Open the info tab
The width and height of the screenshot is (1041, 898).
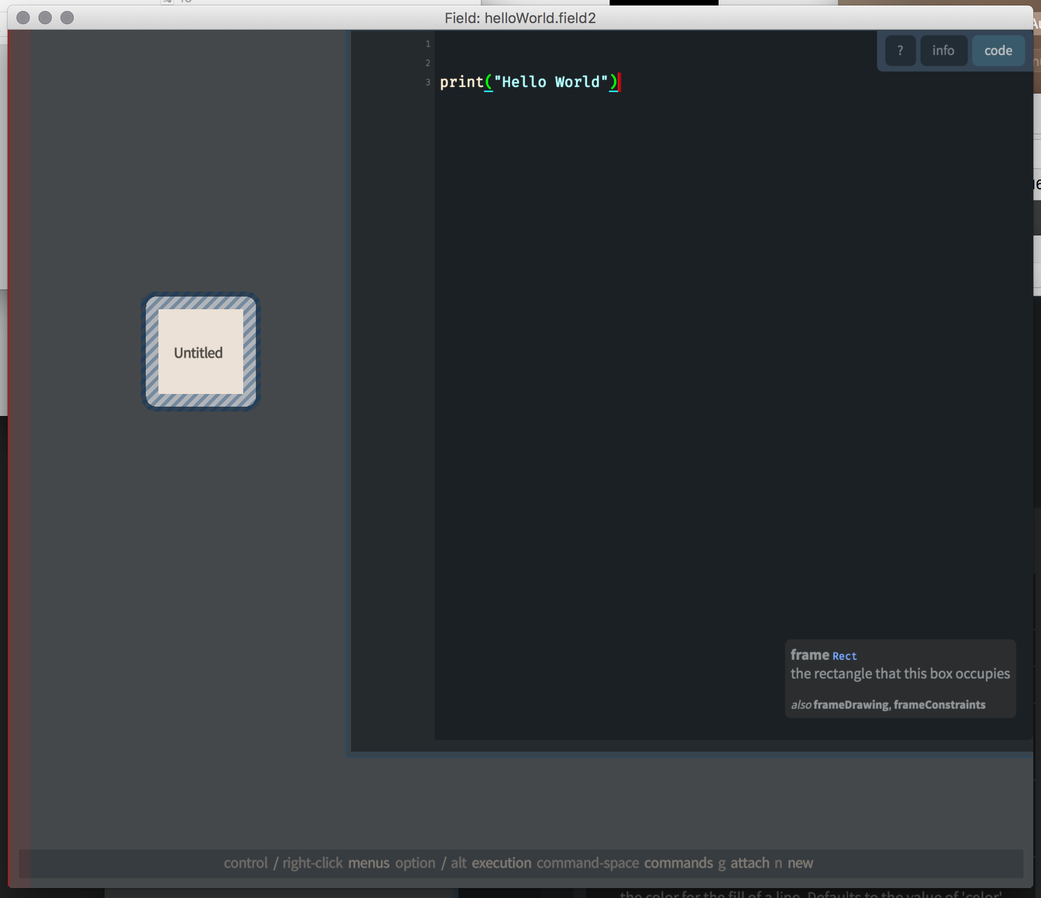(x=943, y=51)
